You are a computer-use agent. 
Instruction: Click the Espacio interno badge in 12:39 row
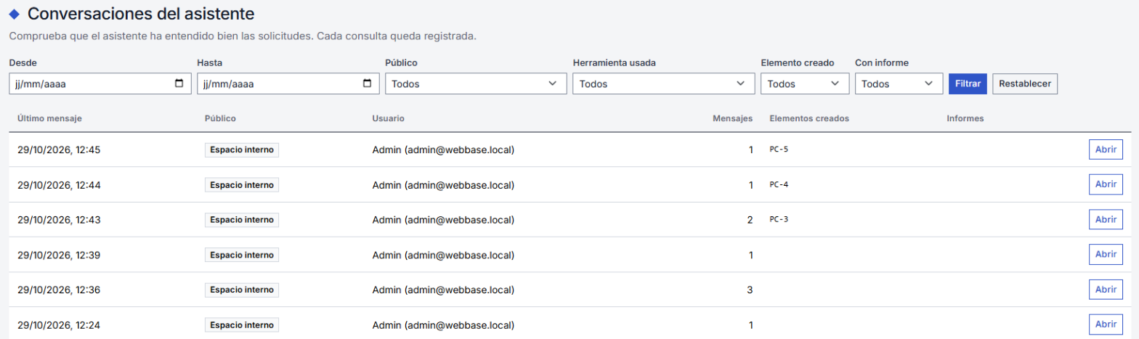coord(242,255)
